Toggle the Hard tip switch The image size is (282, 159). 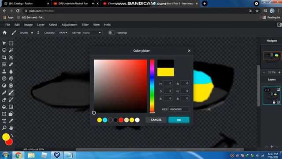[111, 33]
